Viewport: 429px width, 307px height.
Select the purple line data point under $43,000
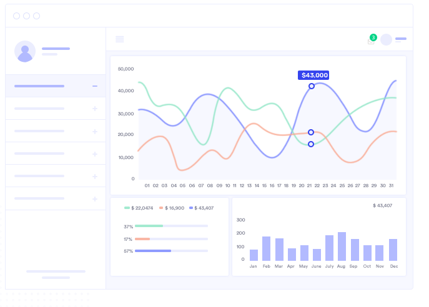(312, 86)
